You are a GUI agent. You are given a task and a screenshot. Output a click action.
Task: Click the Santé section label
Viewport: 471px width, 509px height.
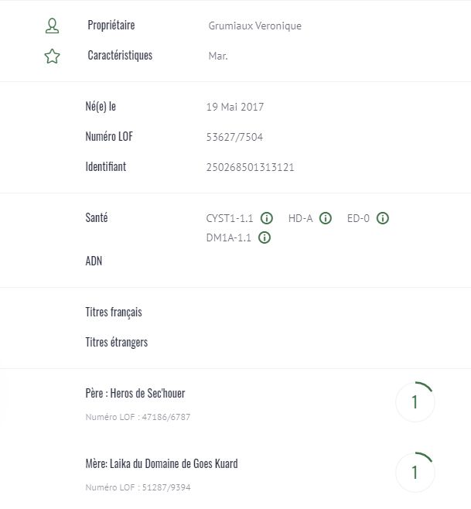[x=97, y=218]
